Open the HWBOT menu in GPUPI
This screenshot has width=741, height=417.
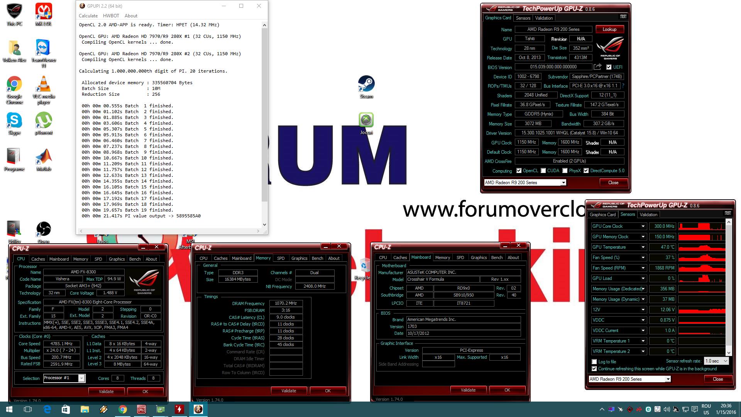pos(111,16)
